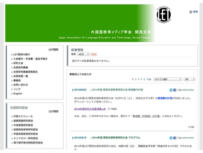Open the カテゴリ選択 category dropdown

coord(168,79)
